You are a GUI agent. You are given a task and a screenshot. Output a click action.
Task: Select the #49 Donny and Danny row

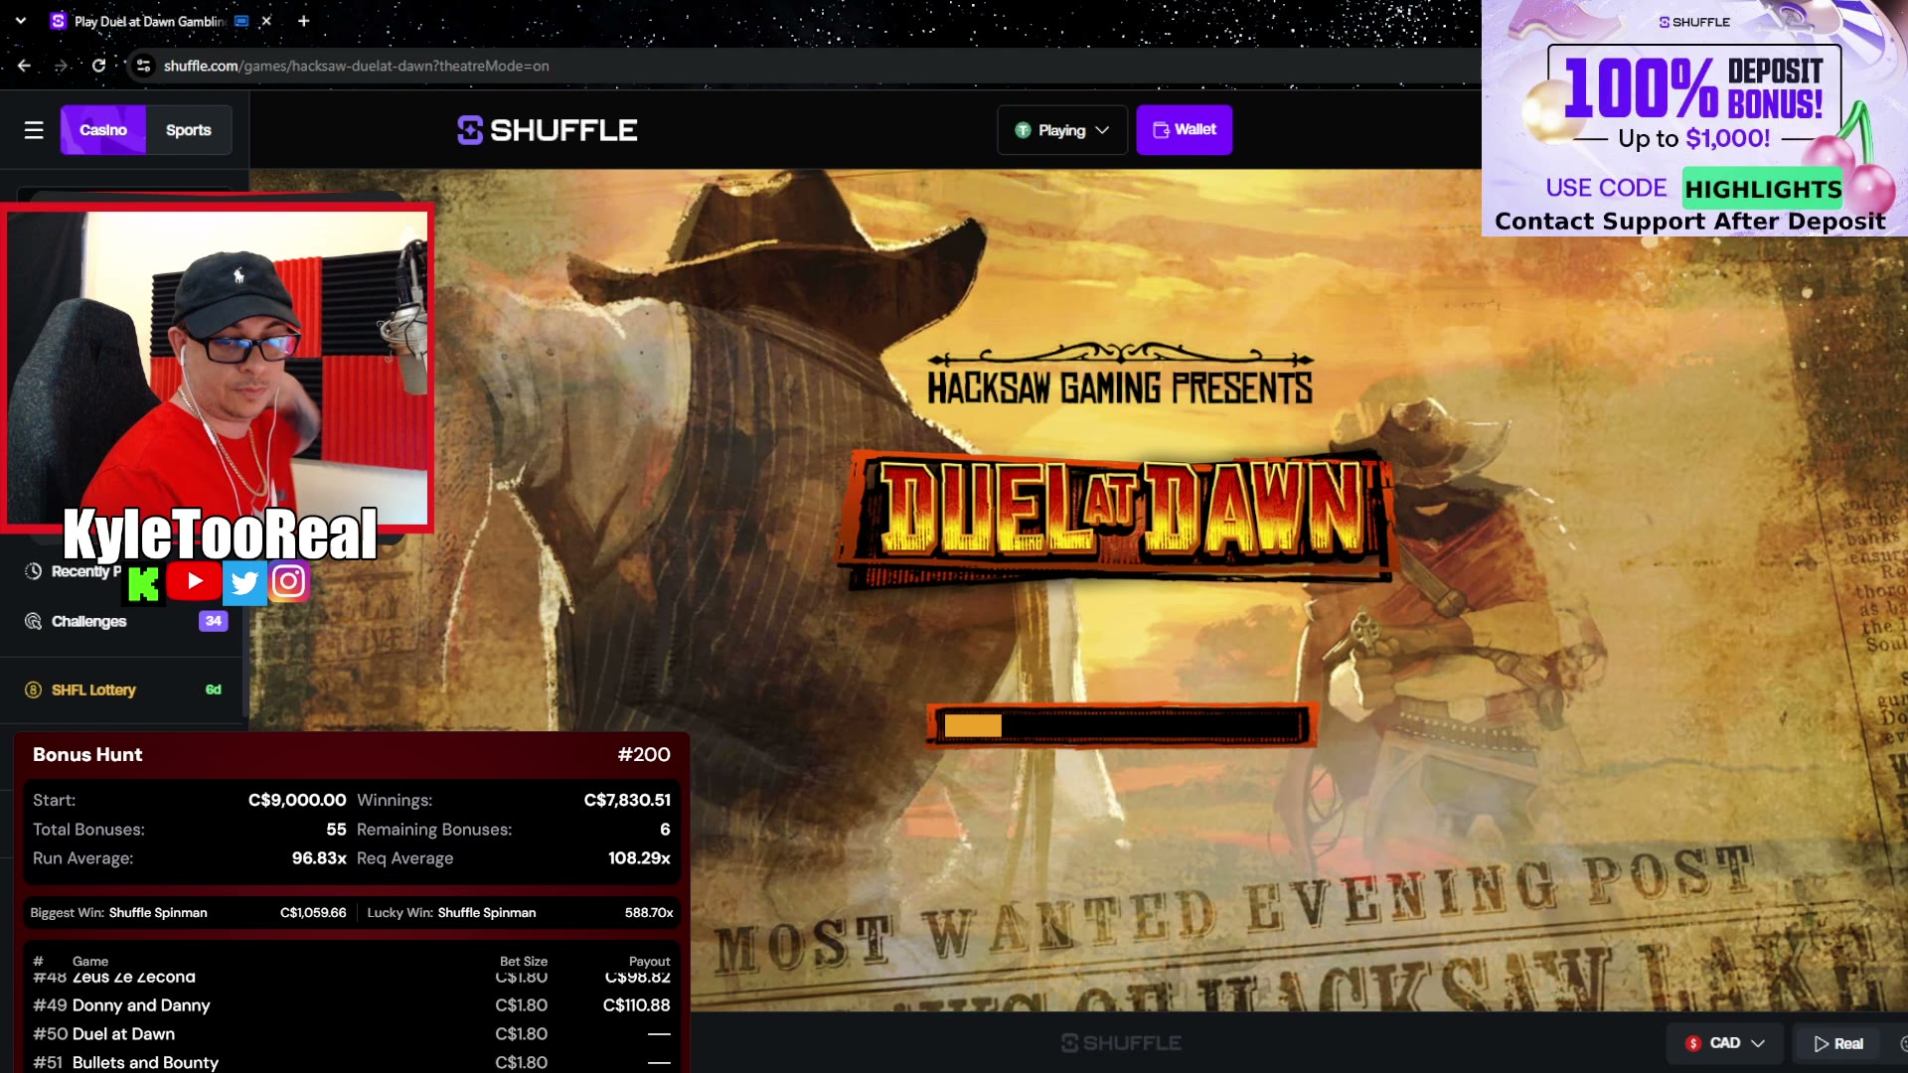pos(352,1005)
